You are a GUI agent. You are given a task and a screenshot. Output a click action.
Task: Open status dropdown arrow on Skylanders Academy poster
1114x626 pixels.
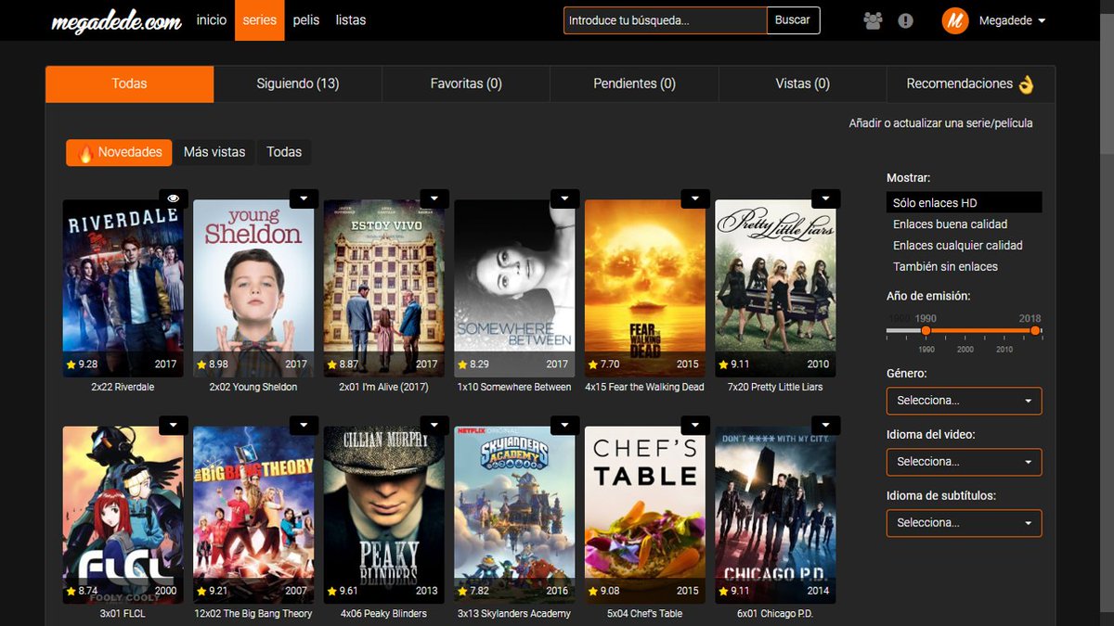pos(564,425)
